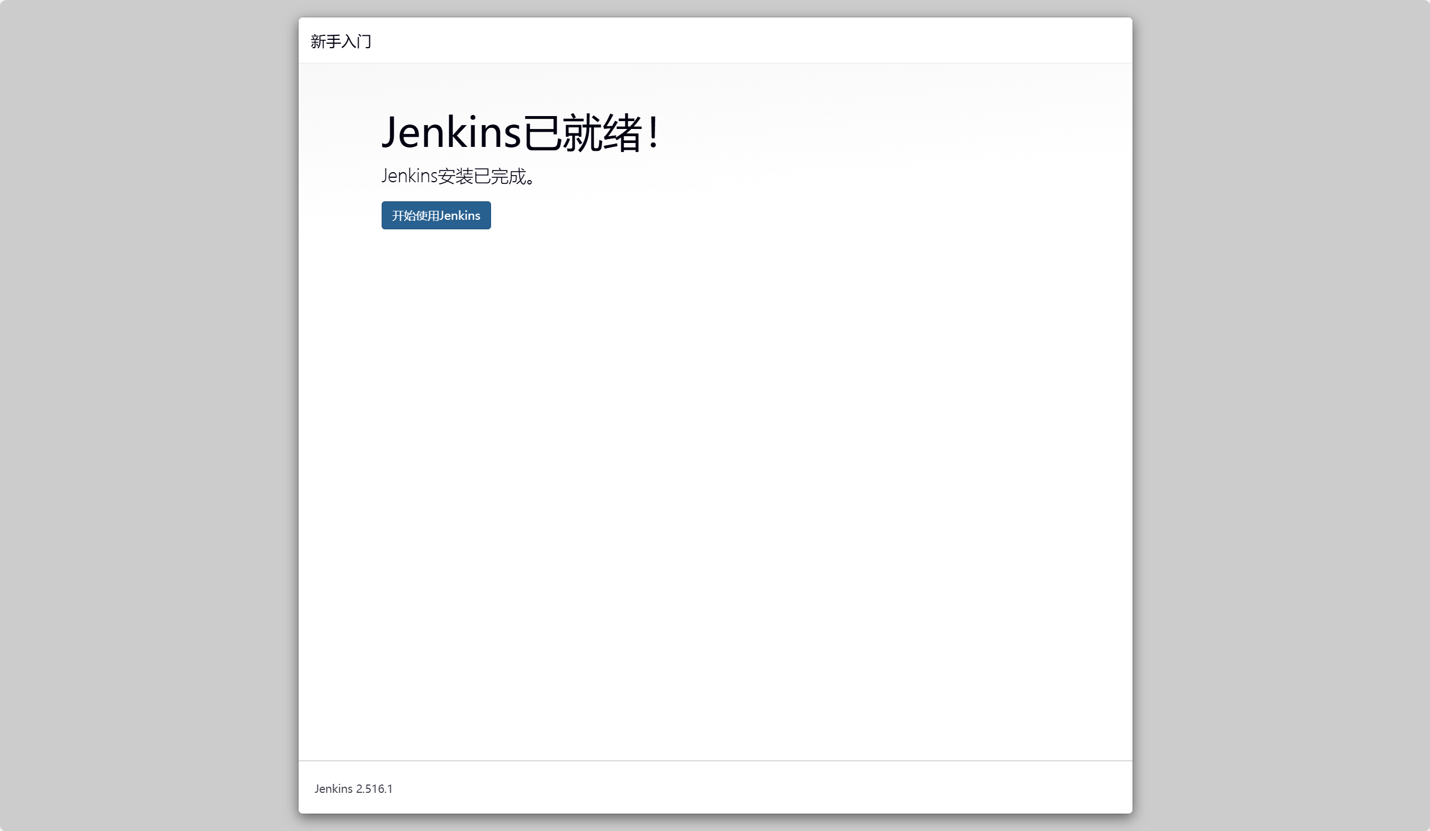This screenshot has width=1430, height=831.
Task: Click the top-left wizard label 新手入门
Action: 341,41
